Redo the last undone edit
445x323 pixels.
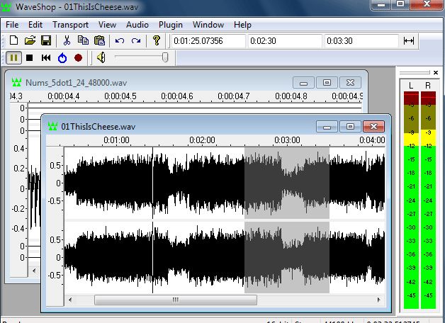click(x=136, y=41)
